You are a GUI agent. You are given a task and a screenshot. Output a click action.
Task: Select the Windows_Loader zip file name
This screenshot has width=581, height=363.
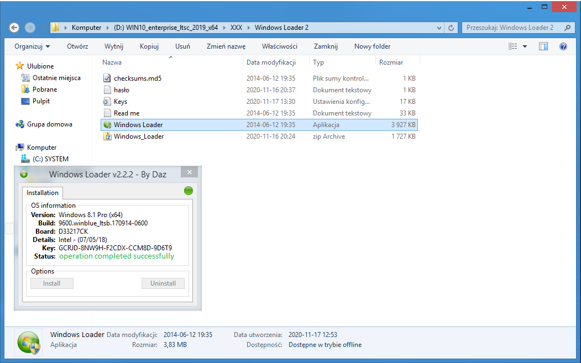point(139,136)
